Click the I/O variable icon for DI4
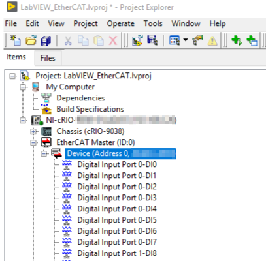Screen dimensions: 266x261 tap(67, 209)
